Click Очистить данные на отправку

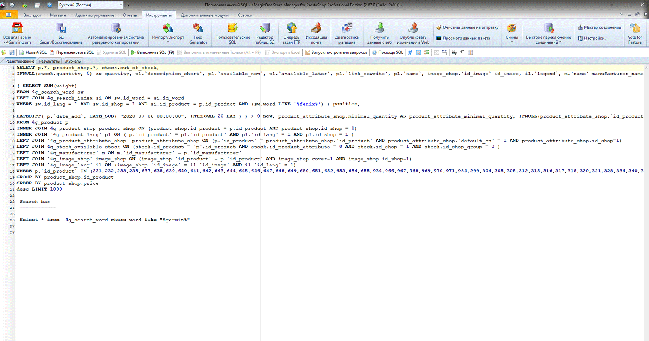coord(467,27)
